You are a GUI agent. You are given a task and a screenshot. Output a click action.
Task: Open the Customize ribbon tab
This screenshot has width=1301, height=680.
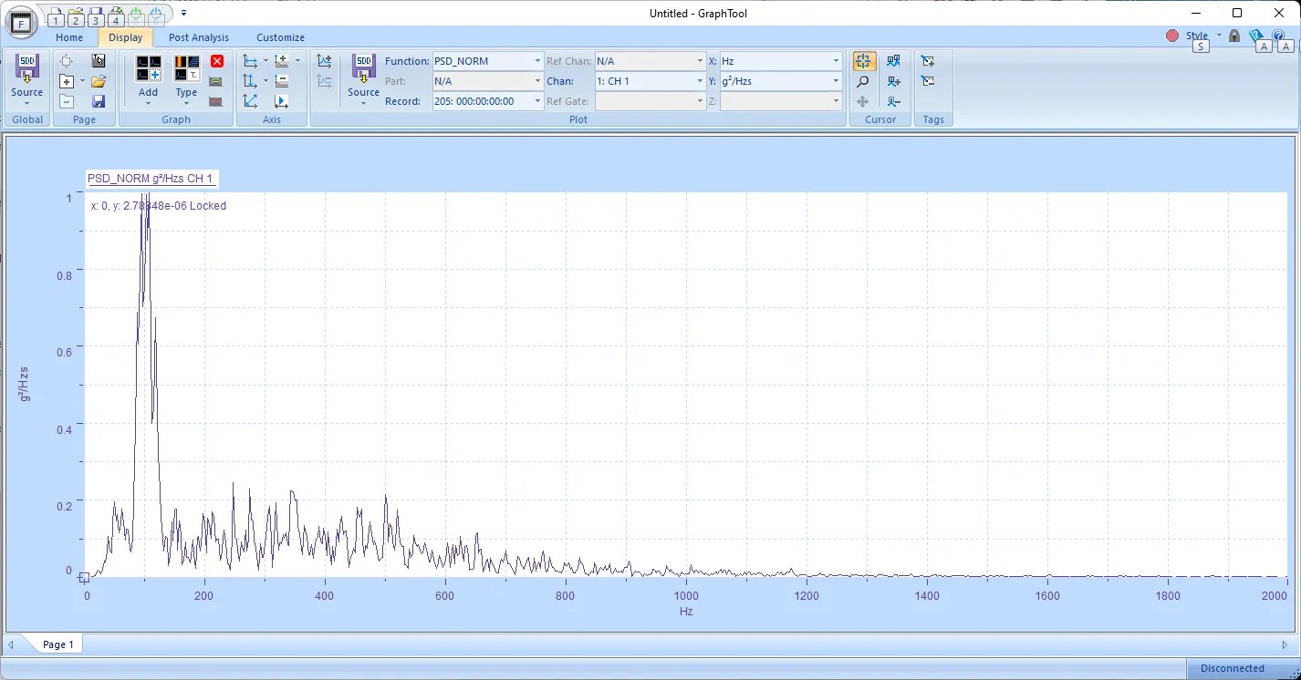(280, 37)
